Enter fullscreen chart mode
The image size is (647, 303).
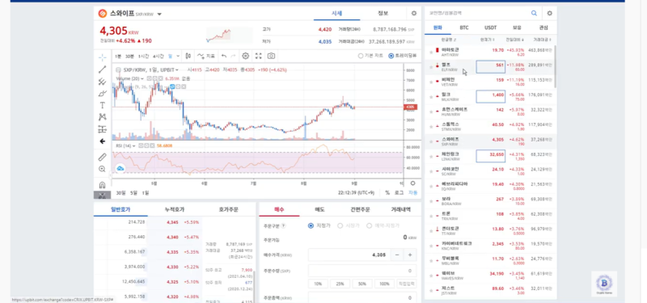tap(258, 56)
